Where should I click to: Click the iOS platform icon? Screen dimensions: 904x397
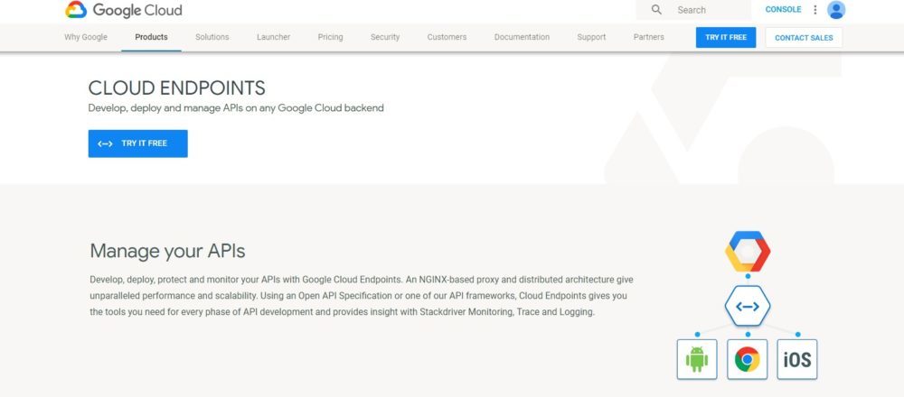click(797, 360)
